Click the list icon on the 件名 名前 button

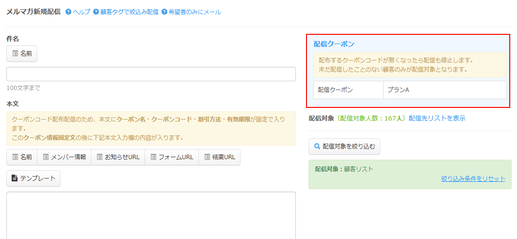[x=15, y=54]
